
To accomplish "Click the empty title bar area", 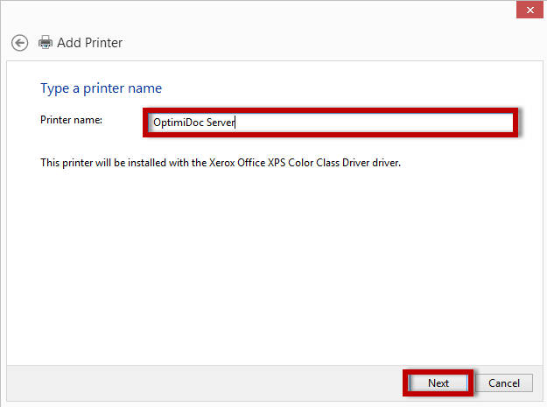I will coord(263,11).
